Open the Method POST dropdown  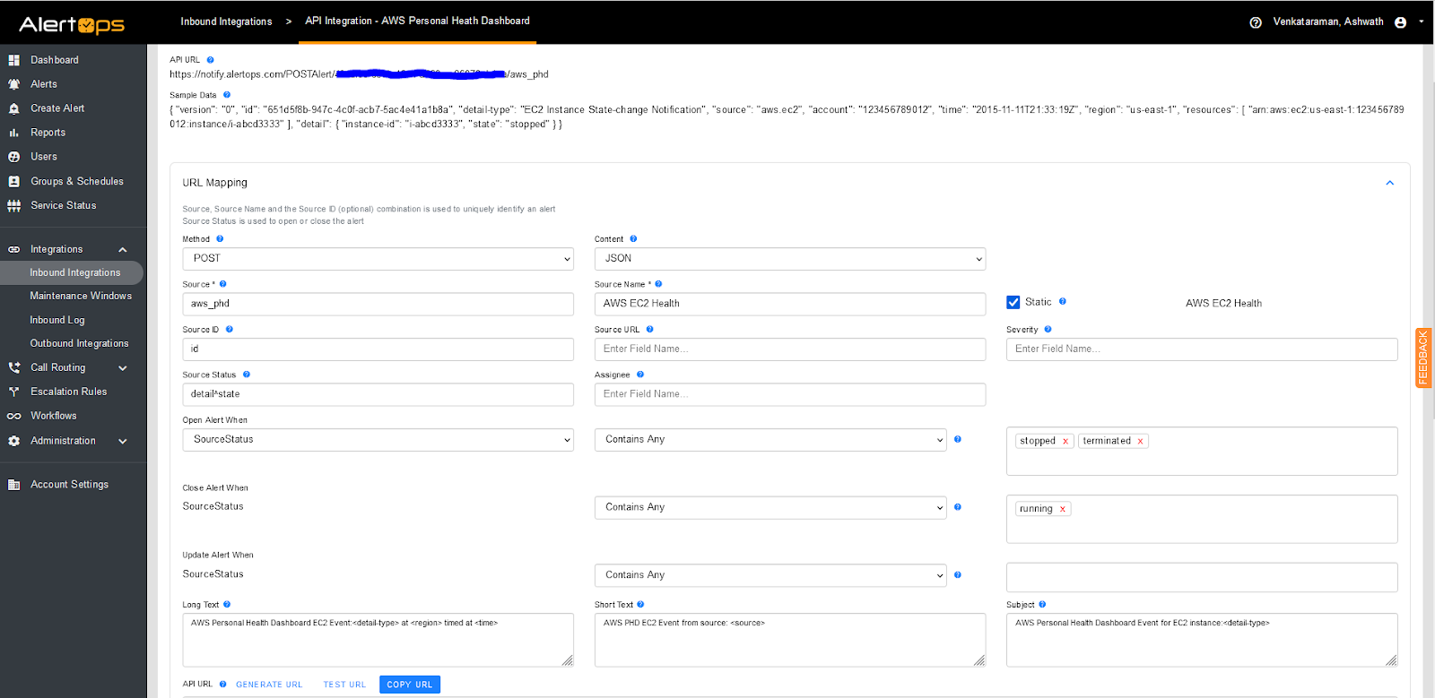point(378,259)
